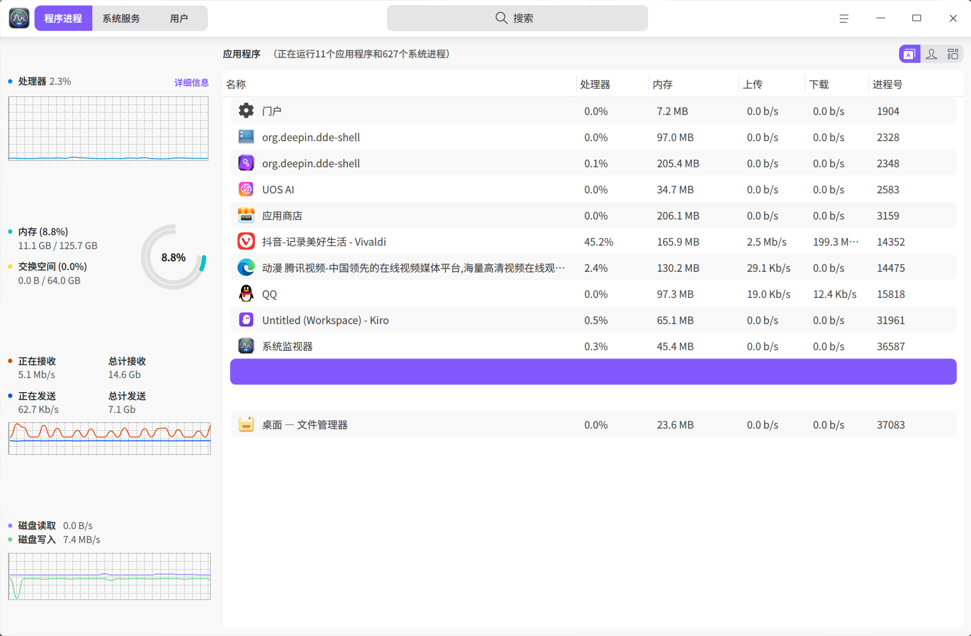Viewport: 971px width, 636px height.
Task: Click the 45.2% CPU value
Action: (599, 242)
